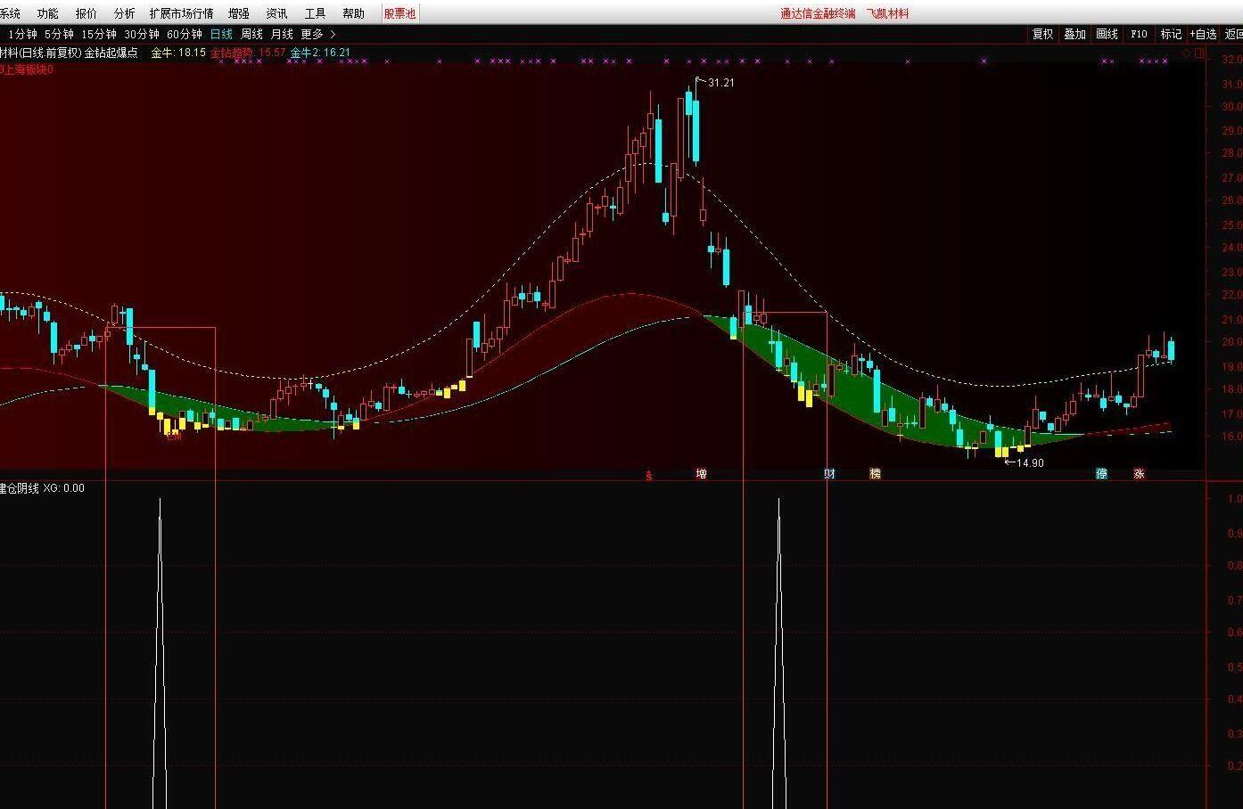Open the 帮助 menu
This screenshot has height=809, width=1243.
354,13
